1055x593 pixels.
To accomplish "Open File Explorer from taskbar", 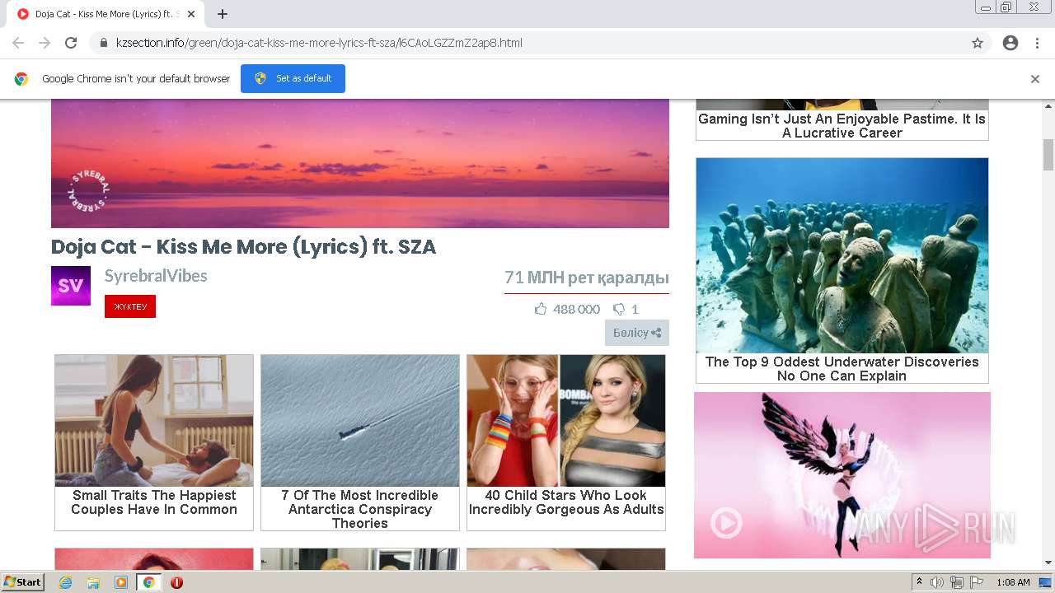I will pyautogui.click(x=93, y=582).
